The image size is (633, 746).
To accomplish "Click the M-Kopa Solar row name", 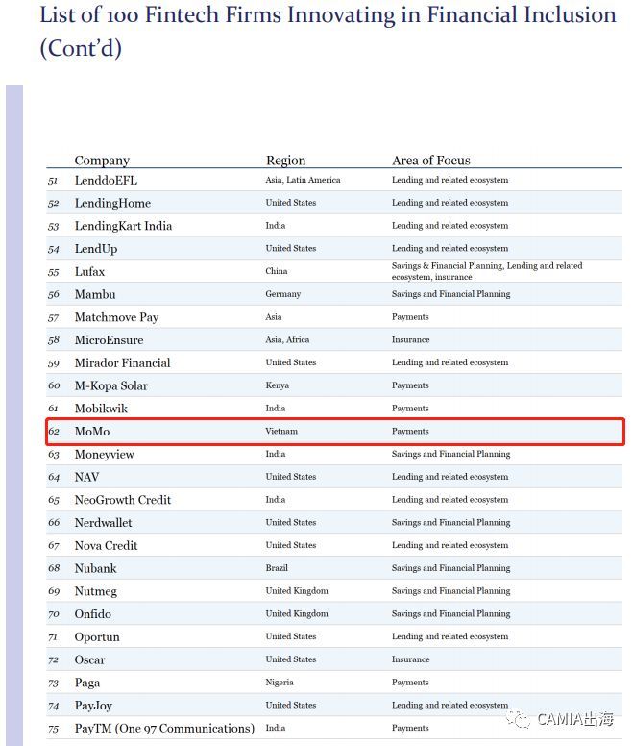I will click(111, 385).
